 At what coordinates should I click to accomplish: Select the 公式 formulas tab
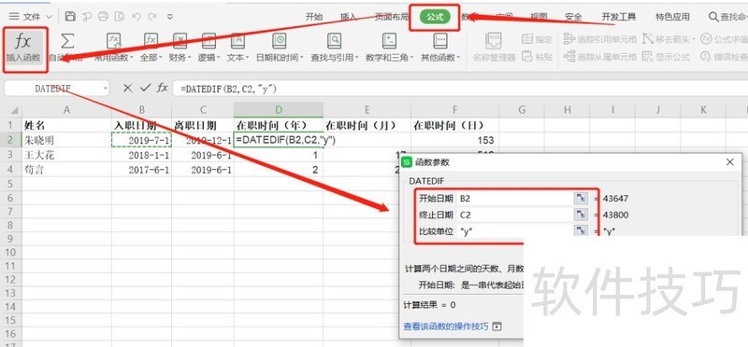click(435, 17)
